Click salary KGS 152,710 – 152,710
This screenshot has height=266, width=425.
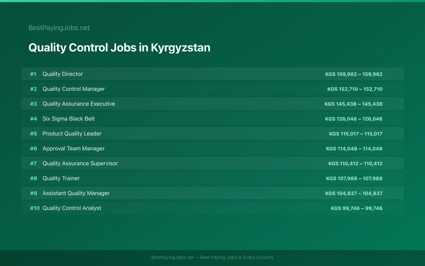pyautogui.click(x=355, y=89)
